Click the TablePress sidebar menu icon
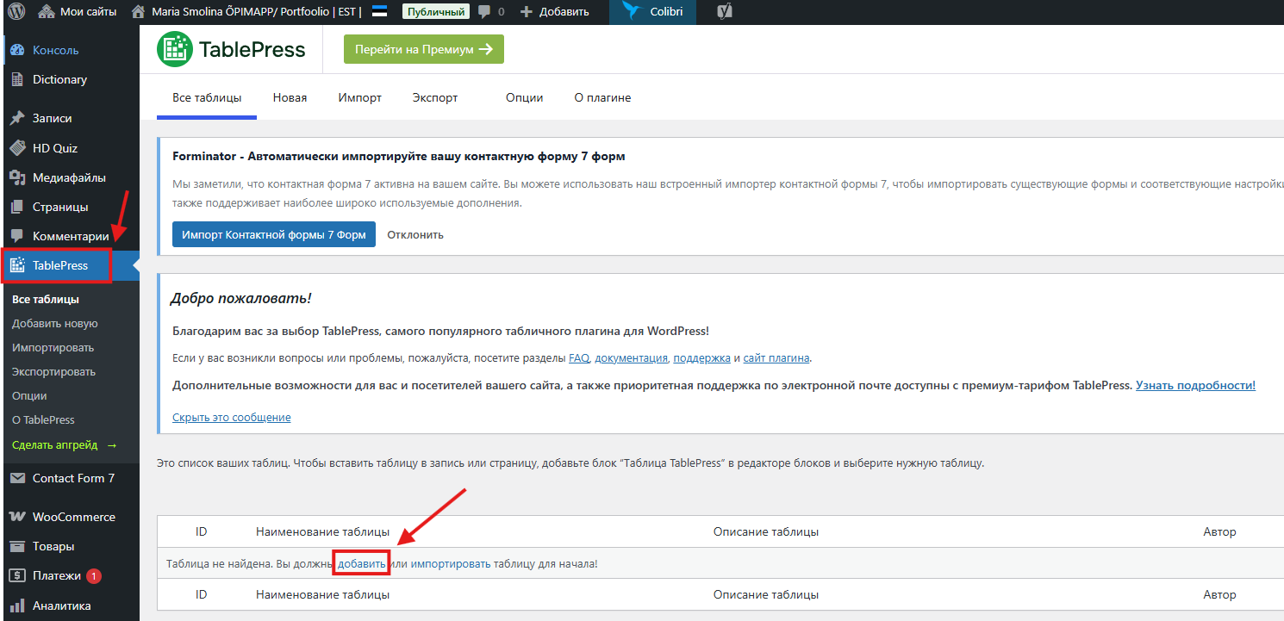1284x621 pixels. [17, 265]
